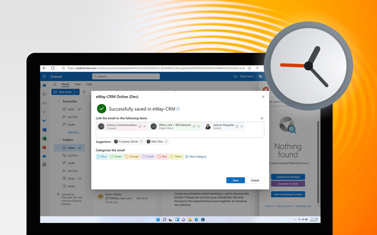Launch Excel from the left rail
Viewport: 377px width, 235px height.
pos(44,138)
